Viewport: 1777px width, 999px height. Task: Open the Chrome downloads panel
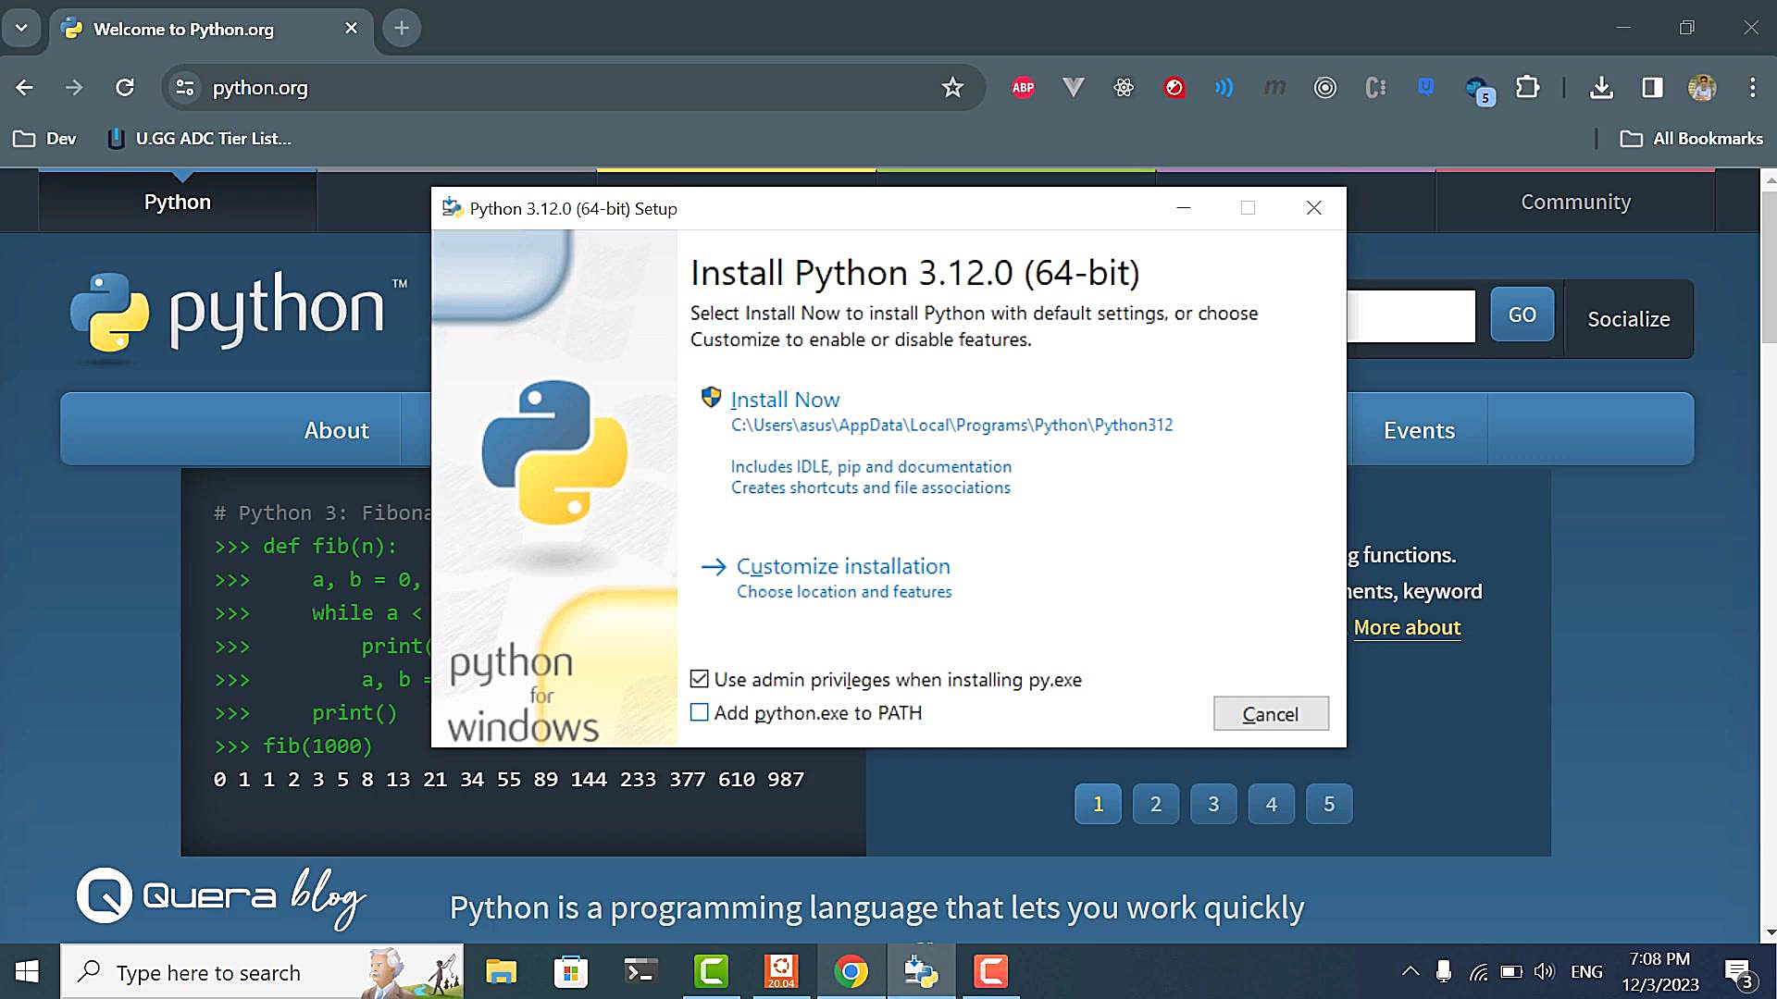coord(1601,88)
